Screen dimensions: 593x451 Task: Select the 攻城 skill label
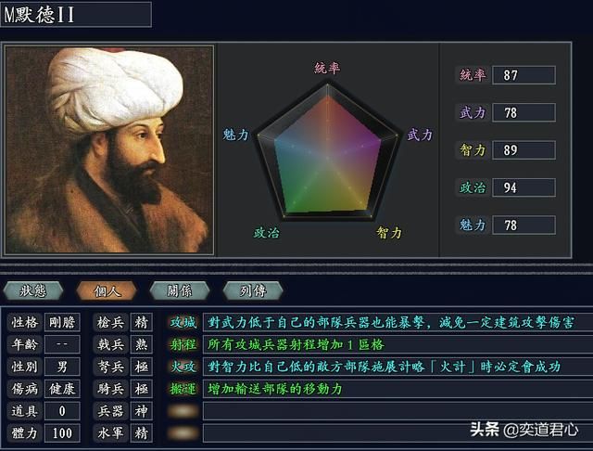183,322
